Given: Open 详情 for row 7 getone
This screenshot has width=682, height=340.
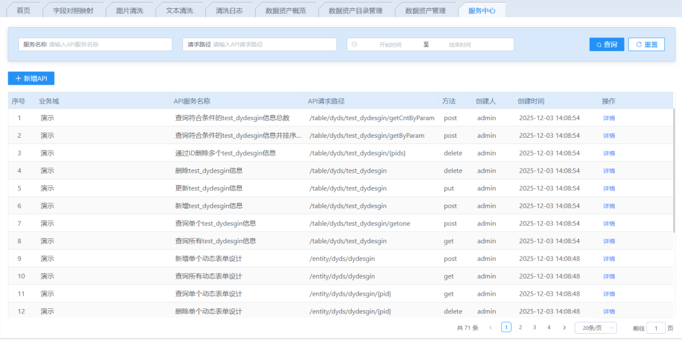Looking at the screenshot, I should [609, 224].
